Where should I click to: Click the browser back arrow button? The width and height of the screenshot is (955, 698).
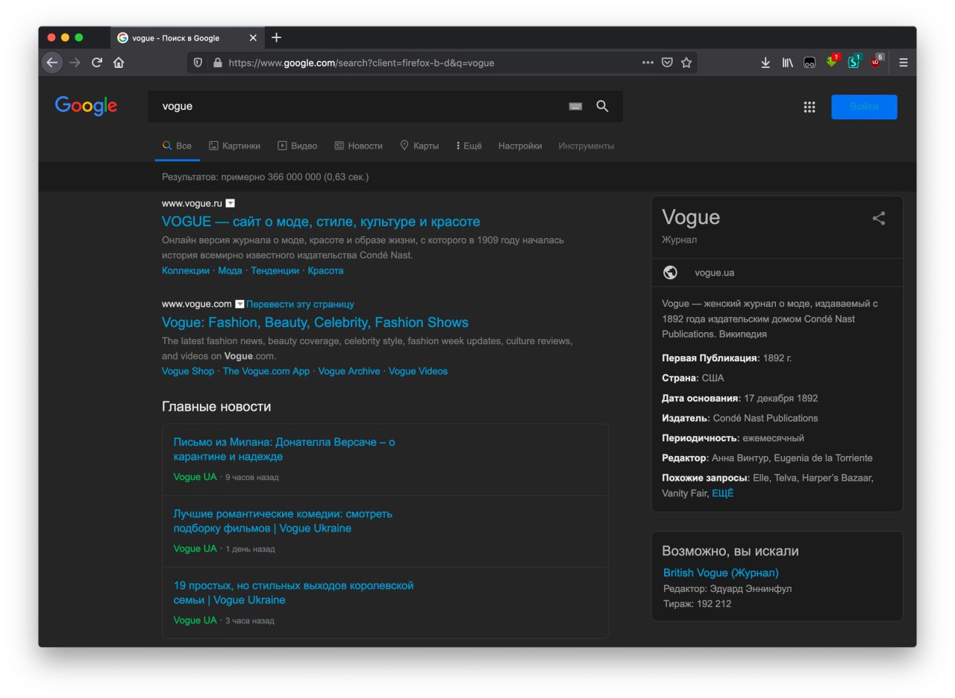tap(51, 63)
